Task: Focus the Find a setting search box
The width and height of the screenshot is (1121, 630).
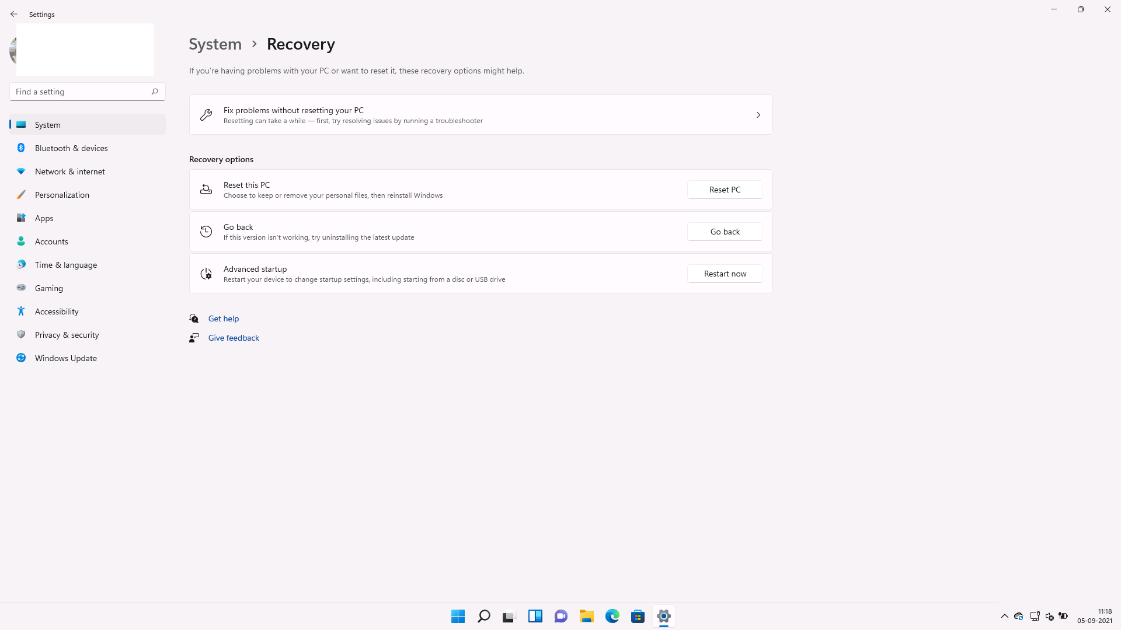Action: click(x=79, y=92)
